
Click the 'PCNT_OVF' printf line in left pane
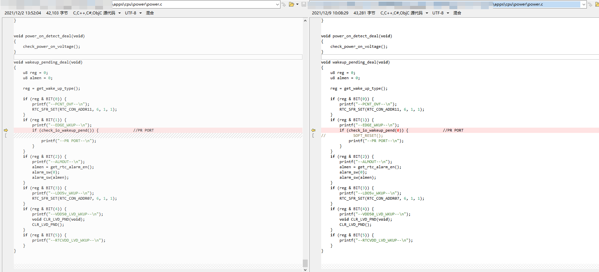click(61, 104)
